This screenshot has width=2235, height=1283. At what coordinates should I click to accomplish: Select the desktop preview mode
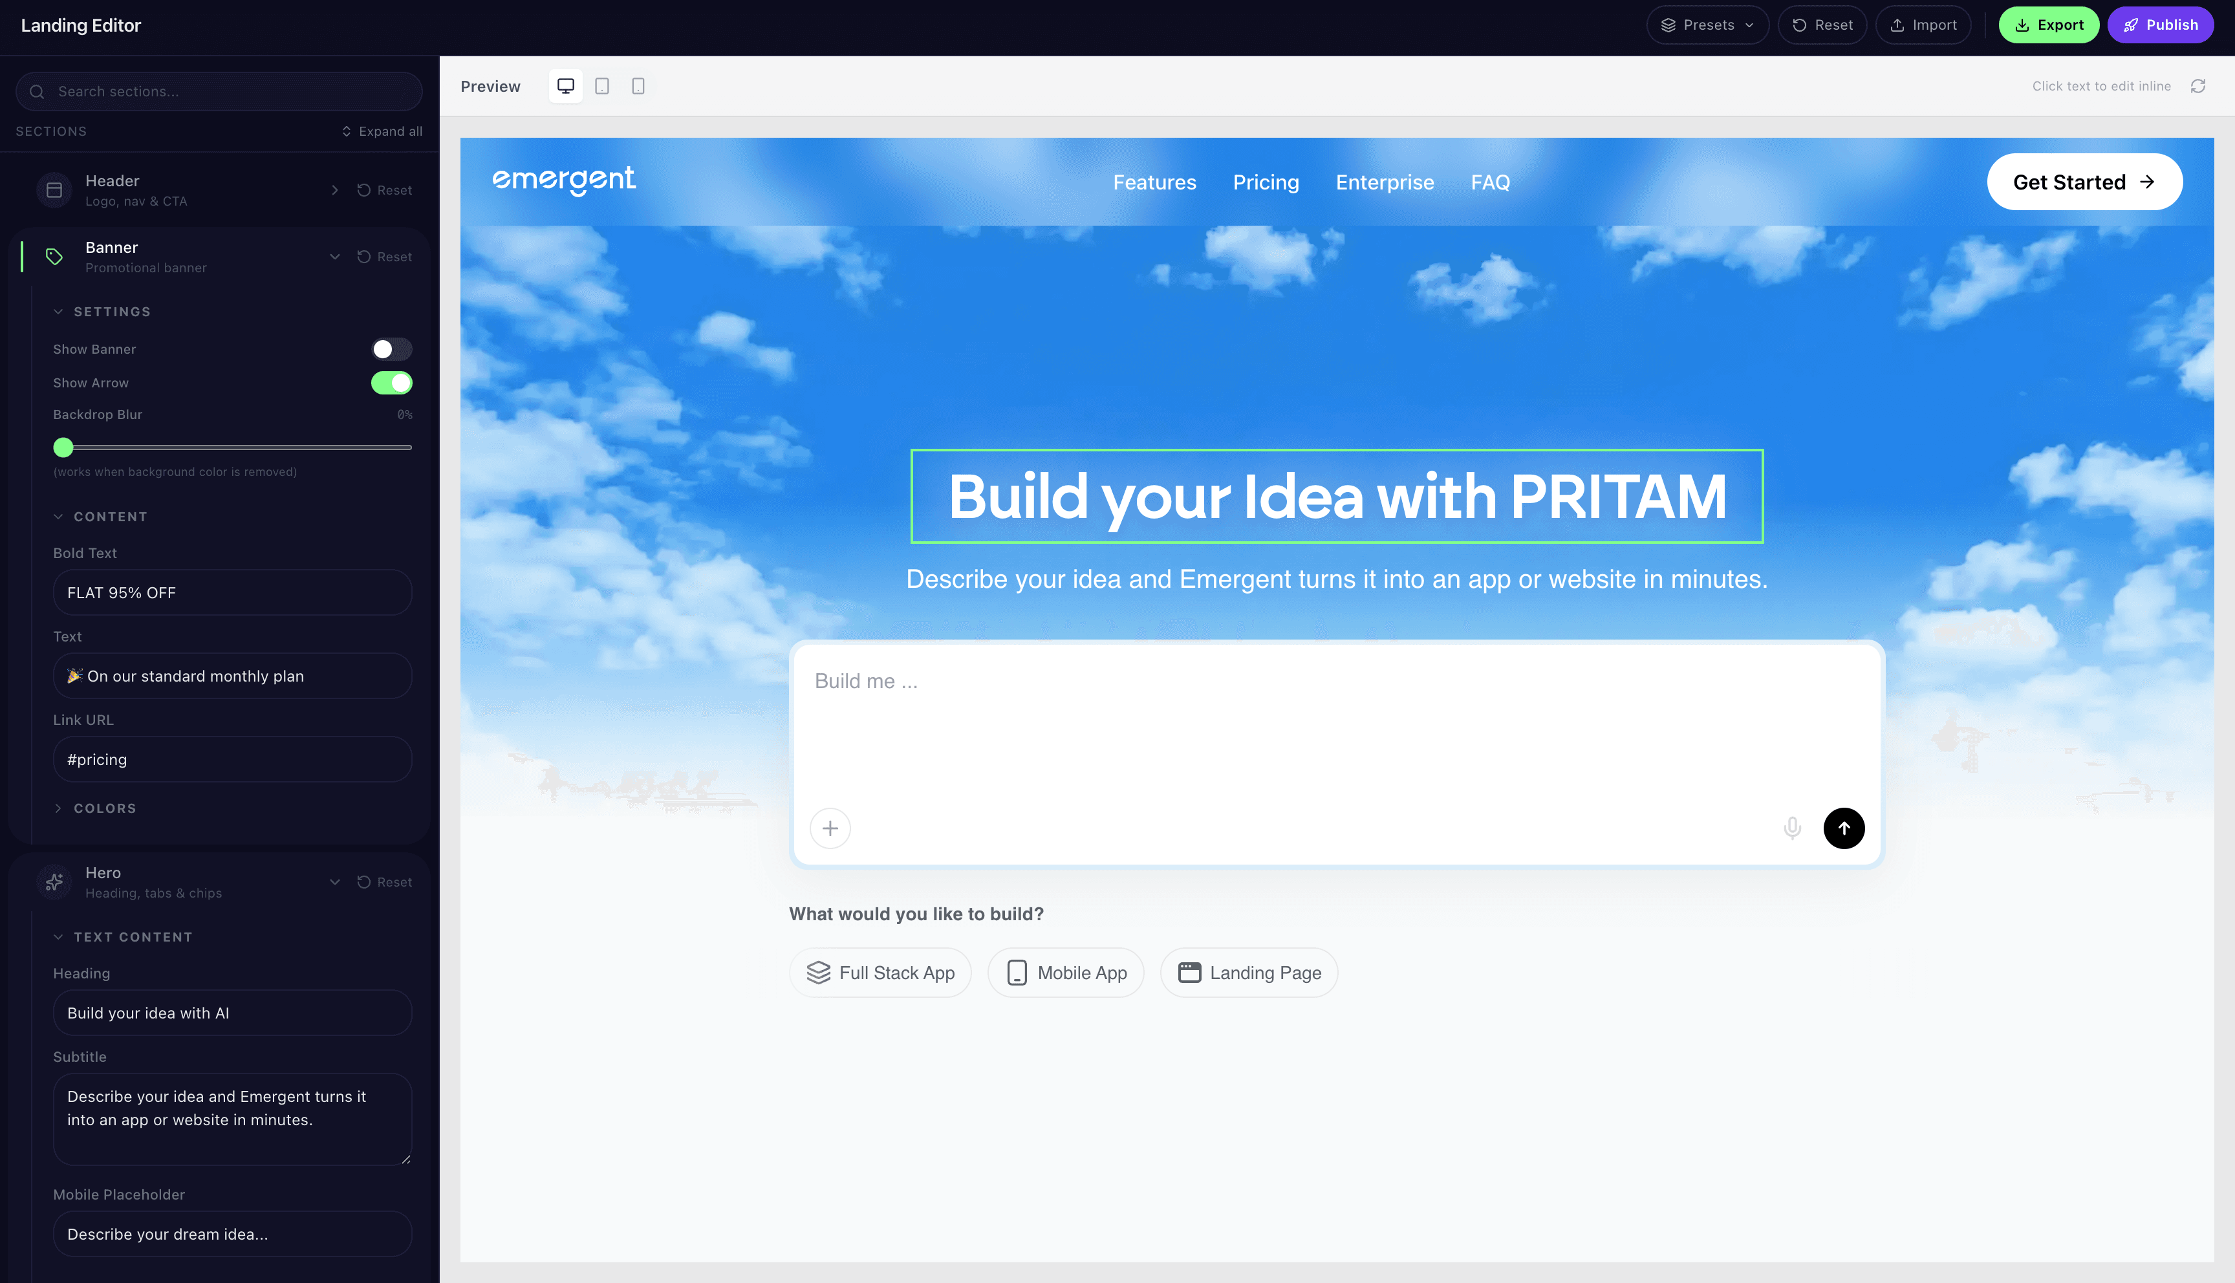coord(566,85)
